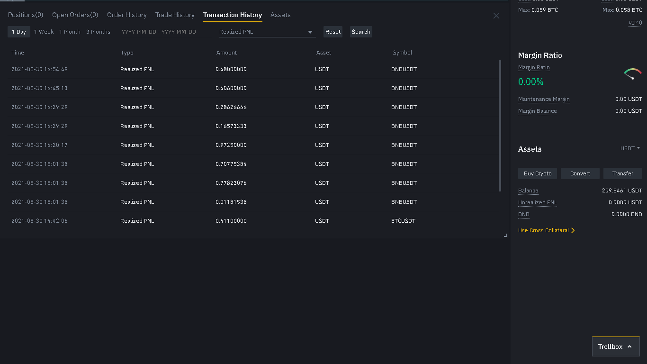Click the 0.00% margin ratio value
The image size is (647, 364).
point(530,82)
